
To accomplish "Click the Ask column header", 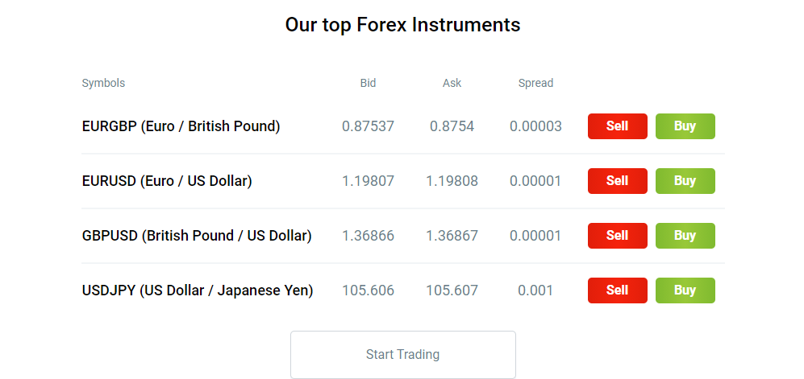I will [x=452, y=83].
